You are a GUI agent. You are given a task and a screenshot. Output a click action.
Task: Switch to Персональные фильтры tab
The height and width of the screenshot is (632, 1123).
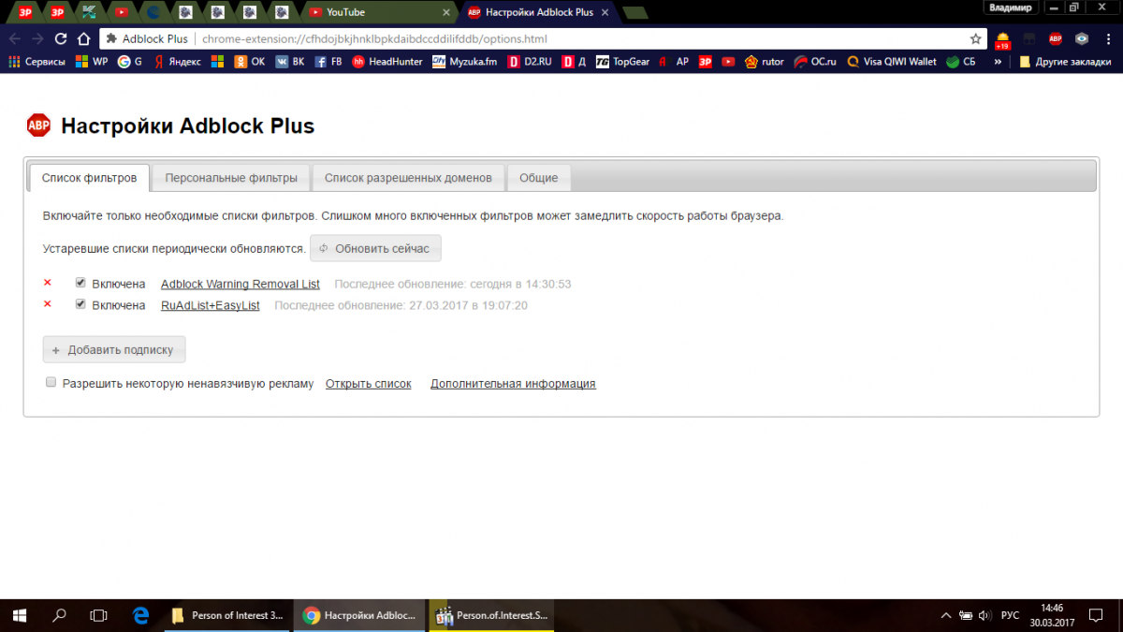coord(231,177)
